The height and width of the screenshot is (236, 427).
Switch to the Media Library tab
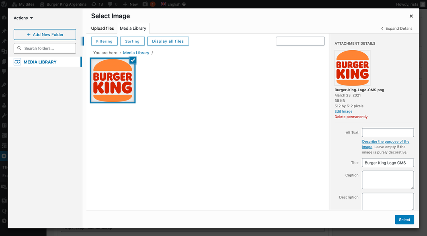click(x=133, y=28)
